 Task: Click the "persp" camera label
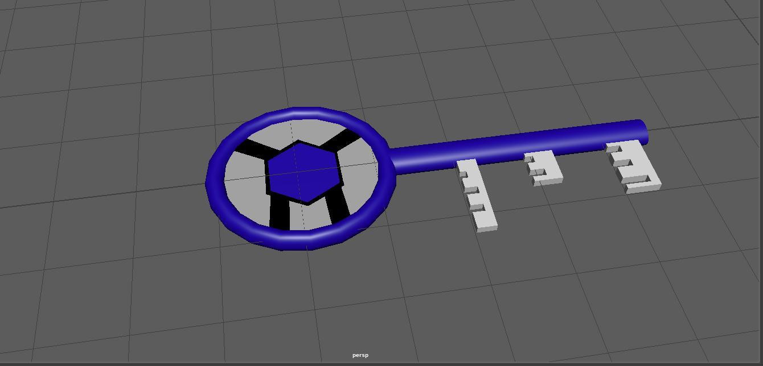tap(360, 355)
